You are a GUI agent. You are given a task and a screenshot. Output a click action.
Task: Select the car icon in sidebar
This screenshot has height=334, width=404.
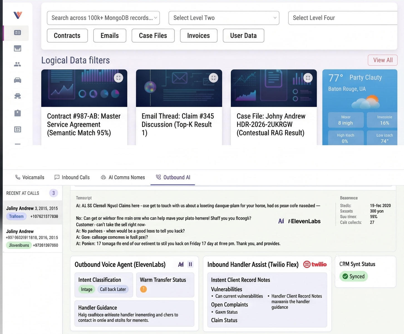pos(18,80)
